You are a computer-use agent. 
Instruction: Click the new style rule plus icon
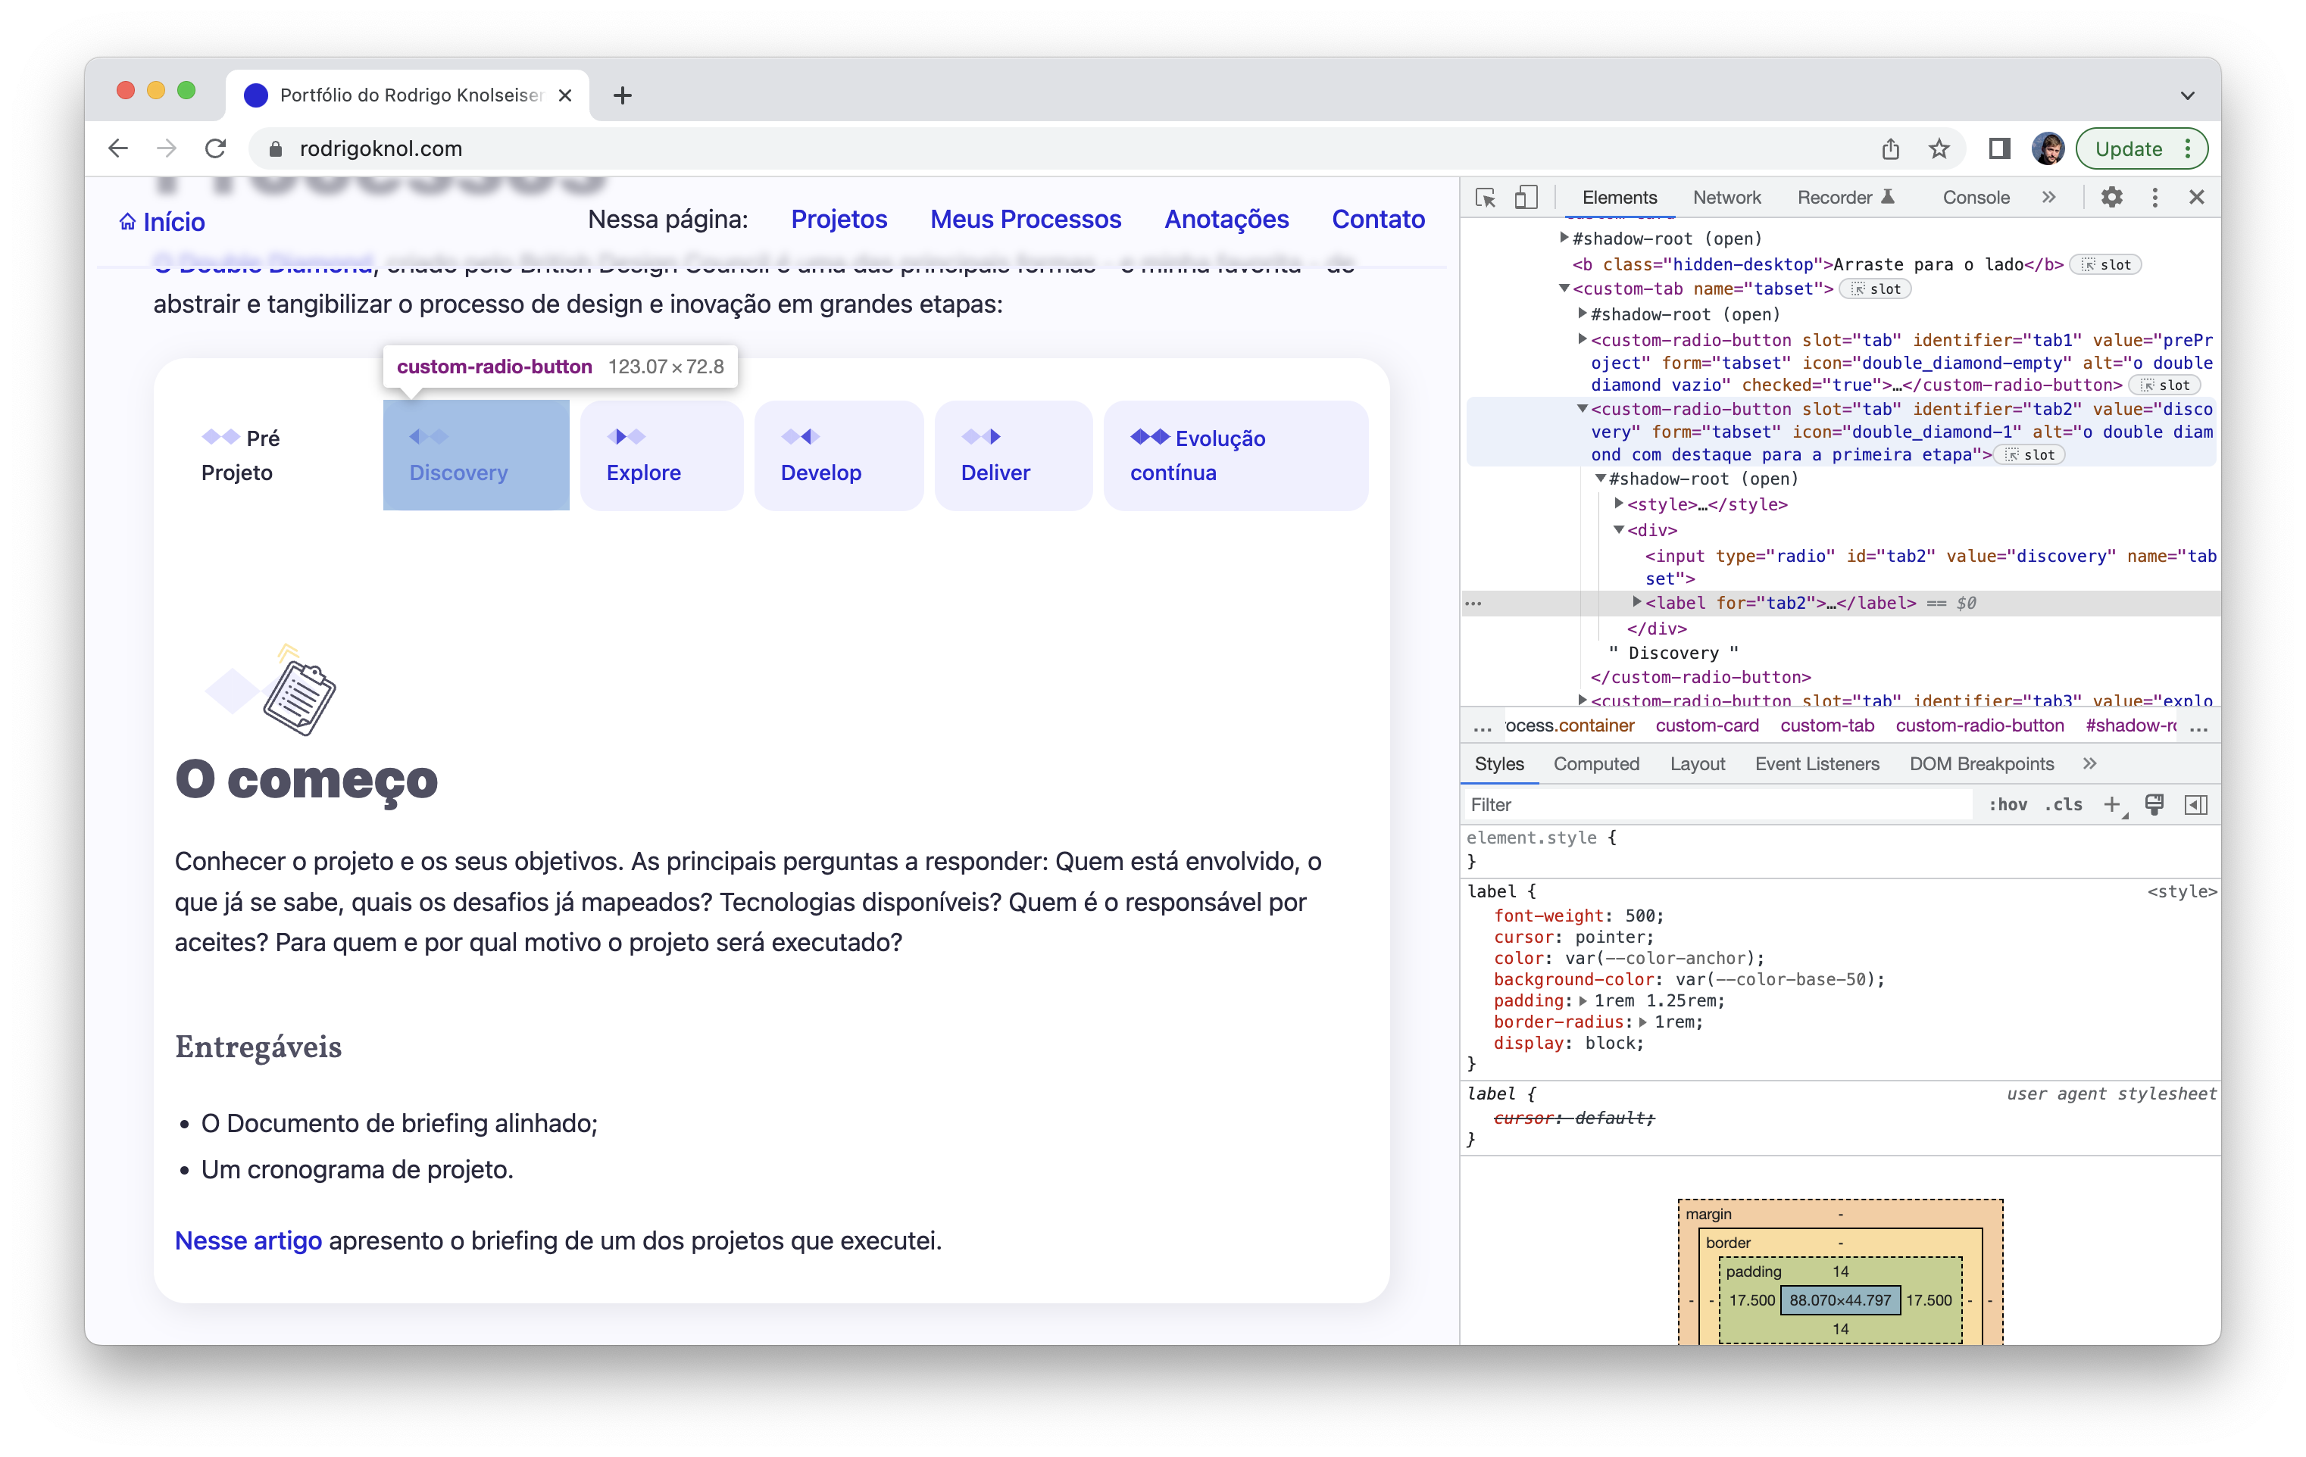(x=2111, y=804)
